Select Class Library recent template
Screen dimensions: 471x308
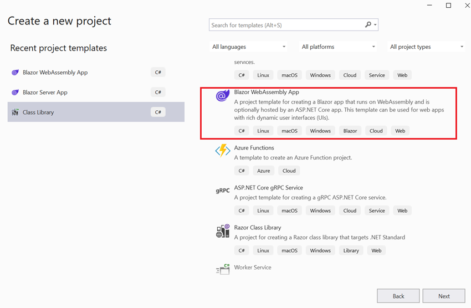(x=96, y=112)
